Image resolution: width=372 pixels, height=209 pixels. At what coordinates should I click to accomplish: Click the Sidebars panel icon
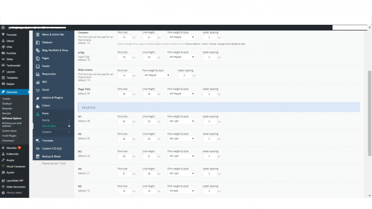click(x=38, y=42)
